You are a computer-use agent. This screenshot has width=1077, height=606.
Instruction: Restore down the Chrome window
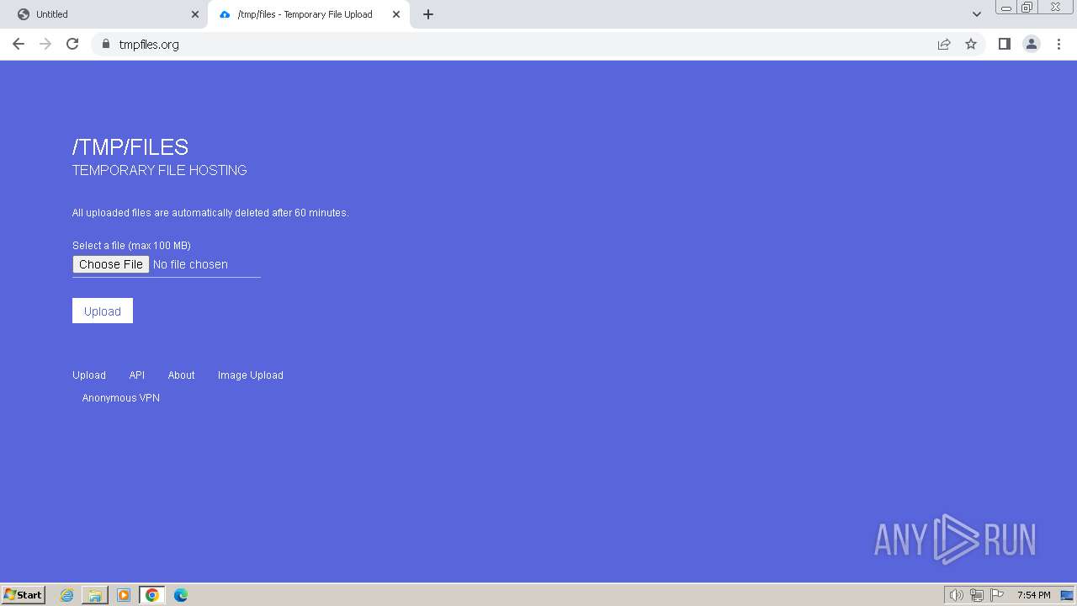click(x=1027, y=8)
